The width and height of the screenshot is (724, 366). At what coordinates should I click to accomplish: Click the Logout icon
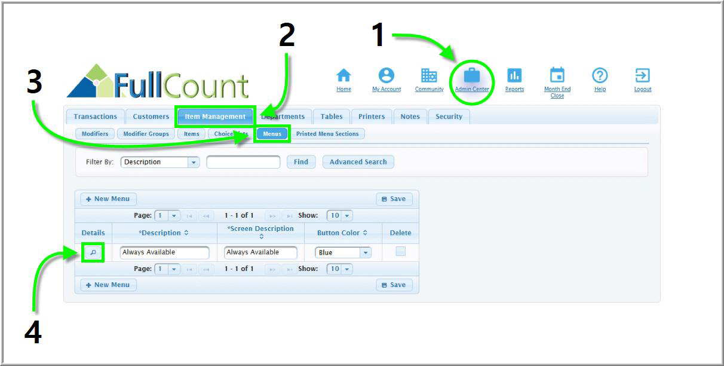(643, 75)
